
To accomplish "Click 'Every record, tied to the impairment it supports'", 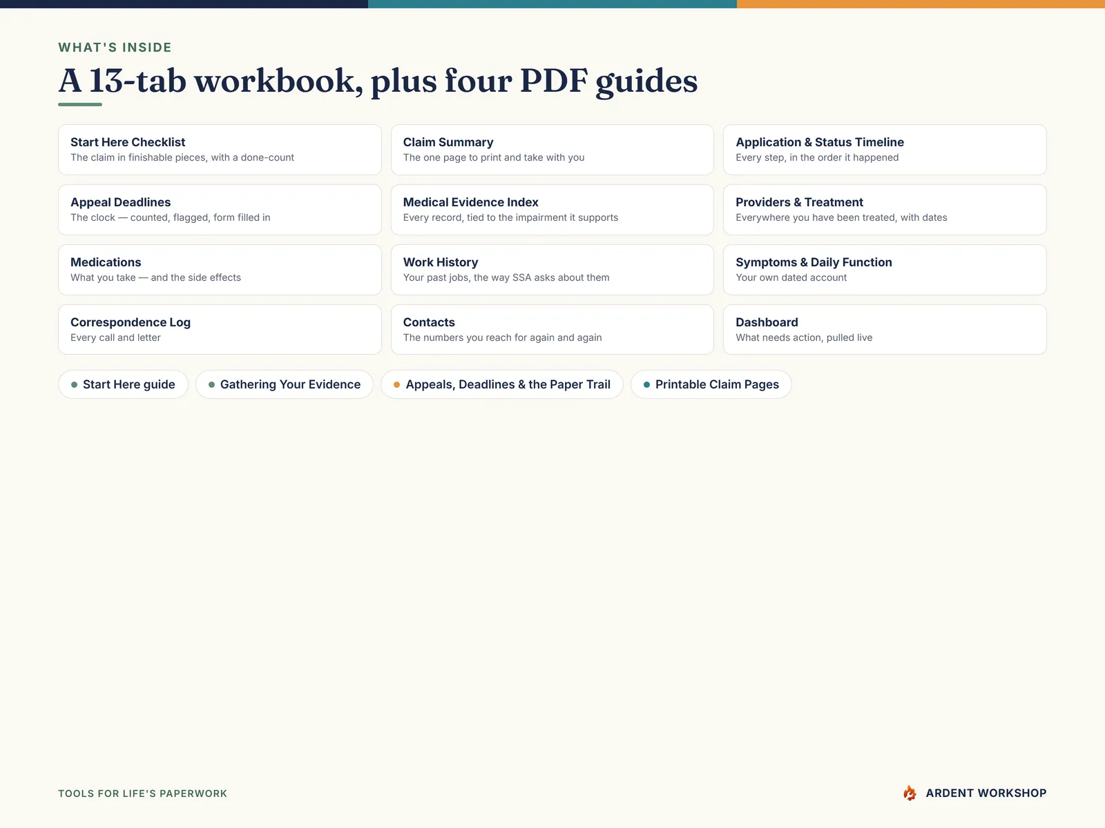I will 510,217.
